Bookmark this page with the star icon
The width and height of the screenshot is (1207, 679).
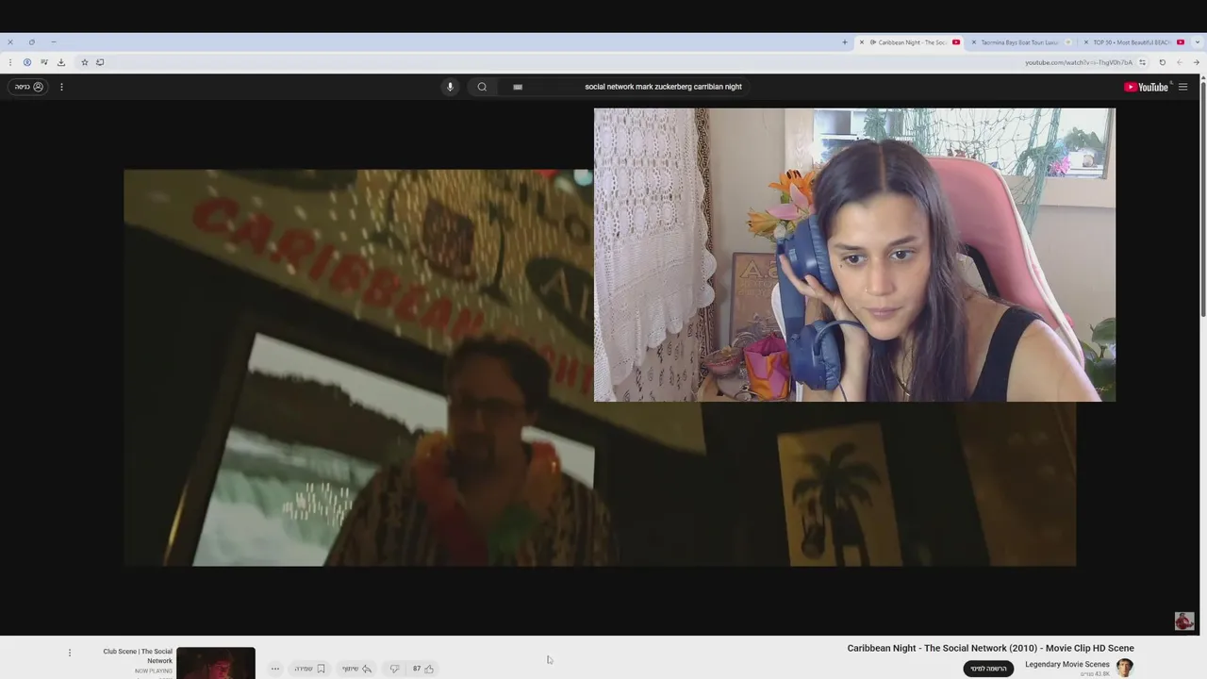tap(84, 62)
